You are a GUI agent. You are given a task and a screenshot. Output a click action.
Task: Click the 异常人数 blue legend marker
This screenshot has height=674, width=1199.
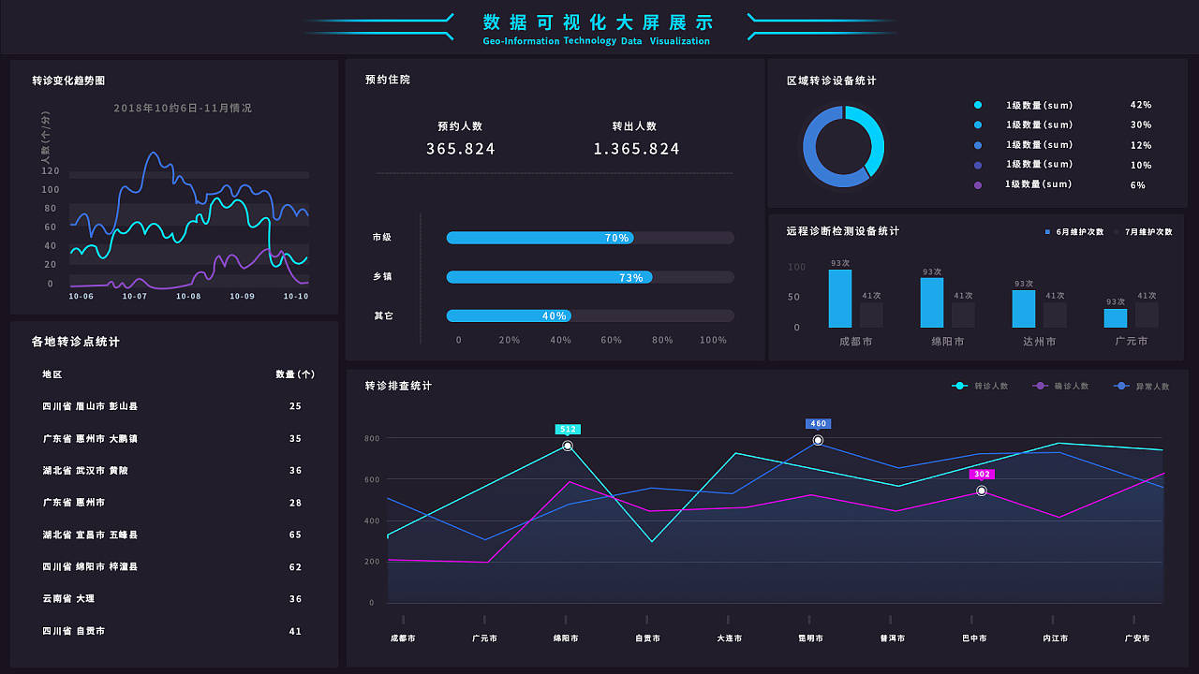pos(1121,386)
